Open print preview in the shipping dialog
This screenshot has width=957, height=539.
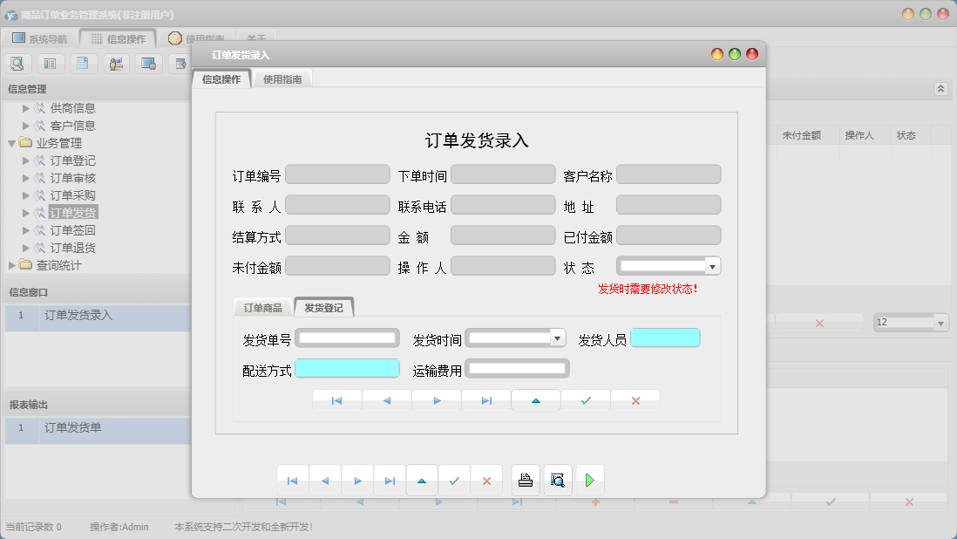[558, 480]
